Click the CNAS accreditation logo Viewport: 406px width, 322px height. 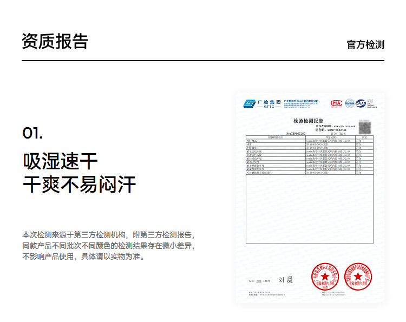361,103
